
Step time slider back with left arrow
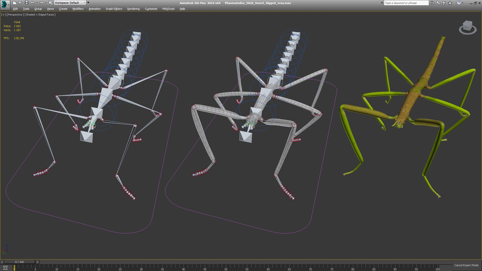coord(2,262)
